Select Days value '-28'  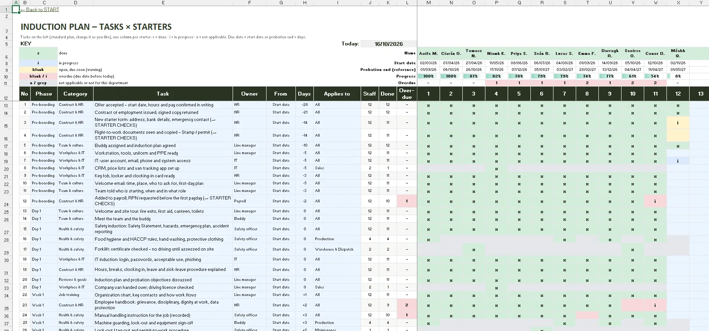304,105
